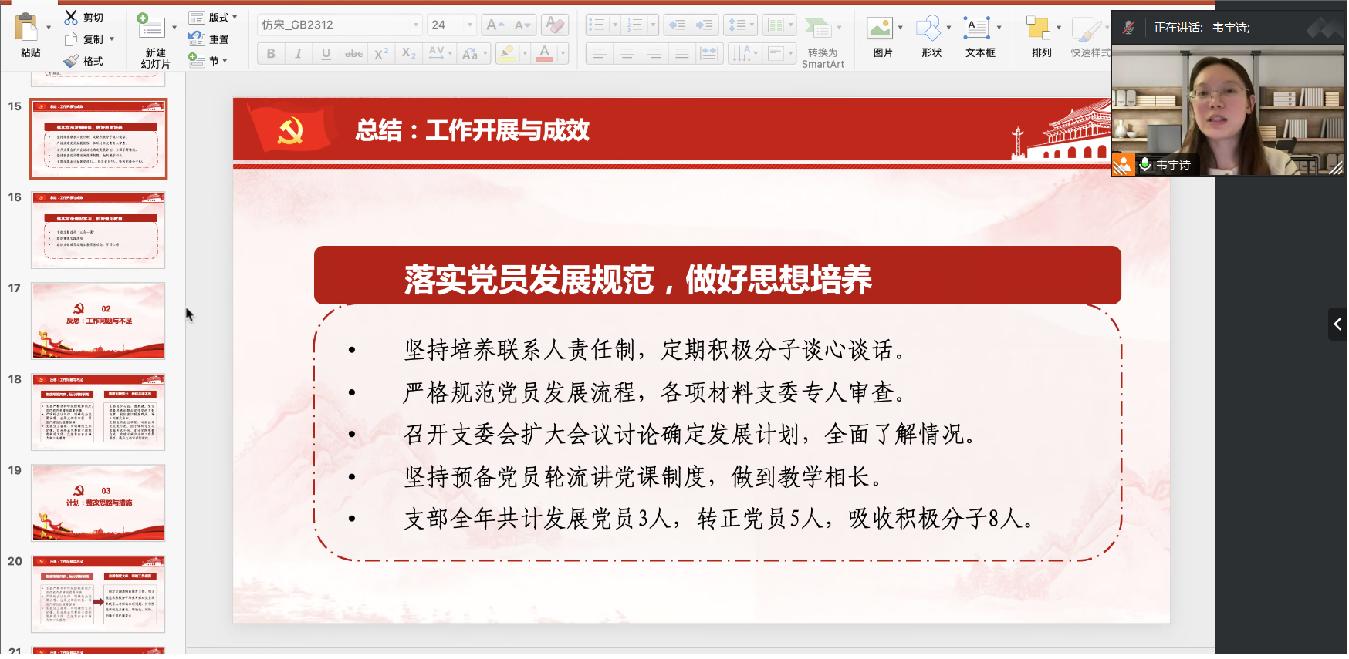The height and width of the screenshot is (659, 1349).
Task: Select slide 17 thumbnail in the panel
Action: click(x=98, y=321)
